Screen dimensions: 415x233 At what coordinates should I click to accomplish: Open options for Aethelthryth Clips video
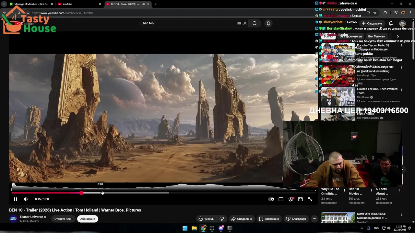click(x=401, y=68)
